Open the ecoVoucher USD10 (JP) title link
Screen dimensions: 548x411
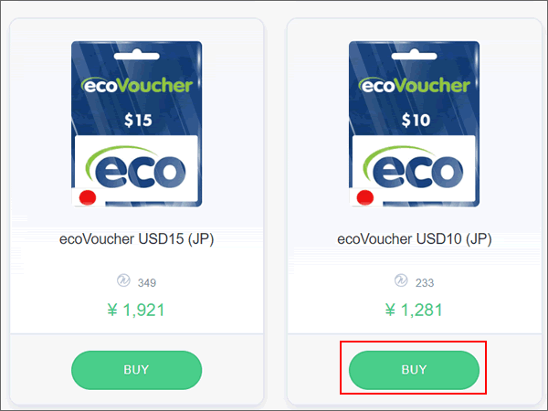414,239
